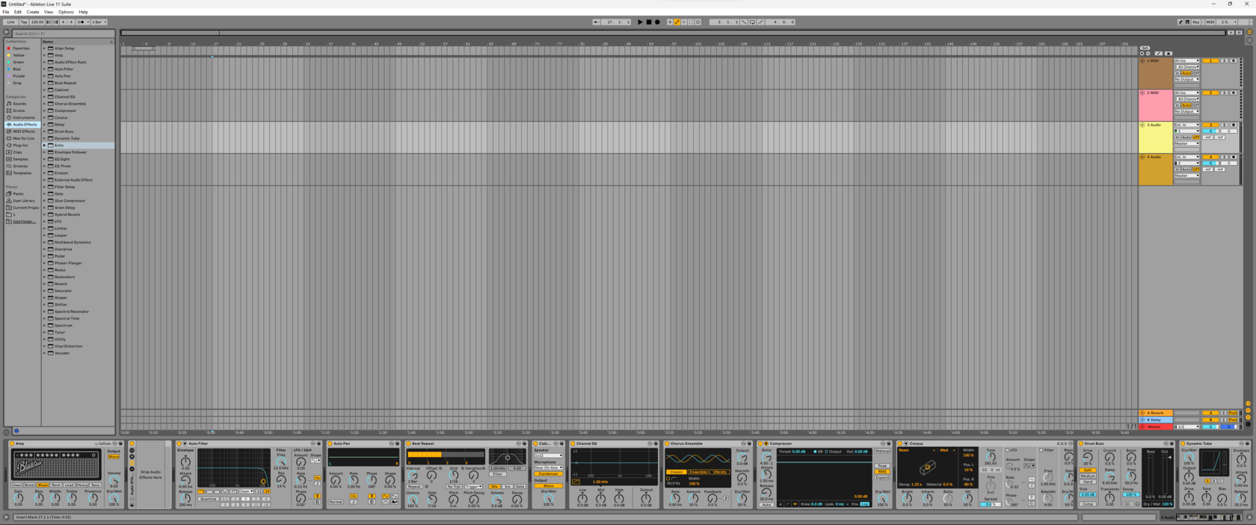Open Cabinet Speaker 1x12 dropdown
This screenshot has height=525, width=1256.
click(548, 455)
